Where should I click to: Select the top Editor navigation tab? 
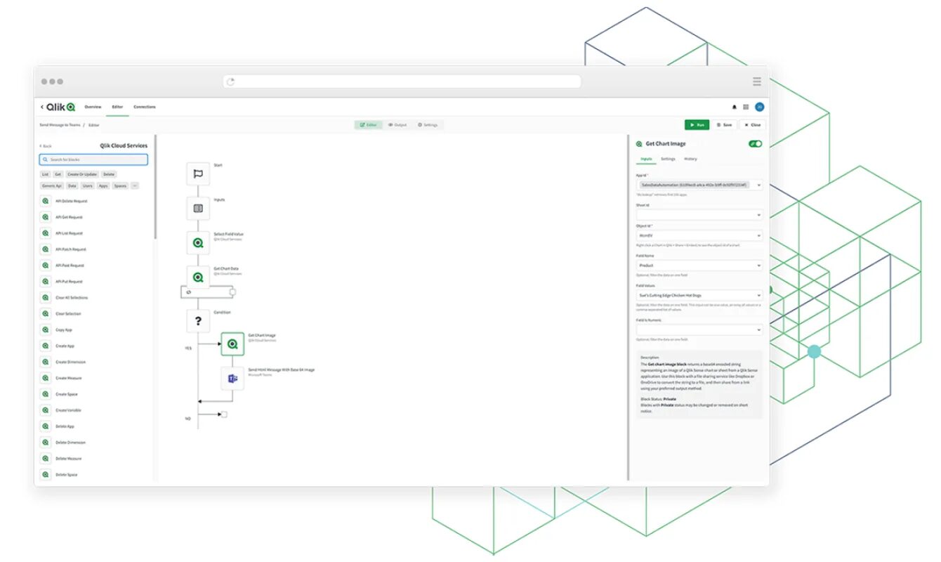(117, 107)
